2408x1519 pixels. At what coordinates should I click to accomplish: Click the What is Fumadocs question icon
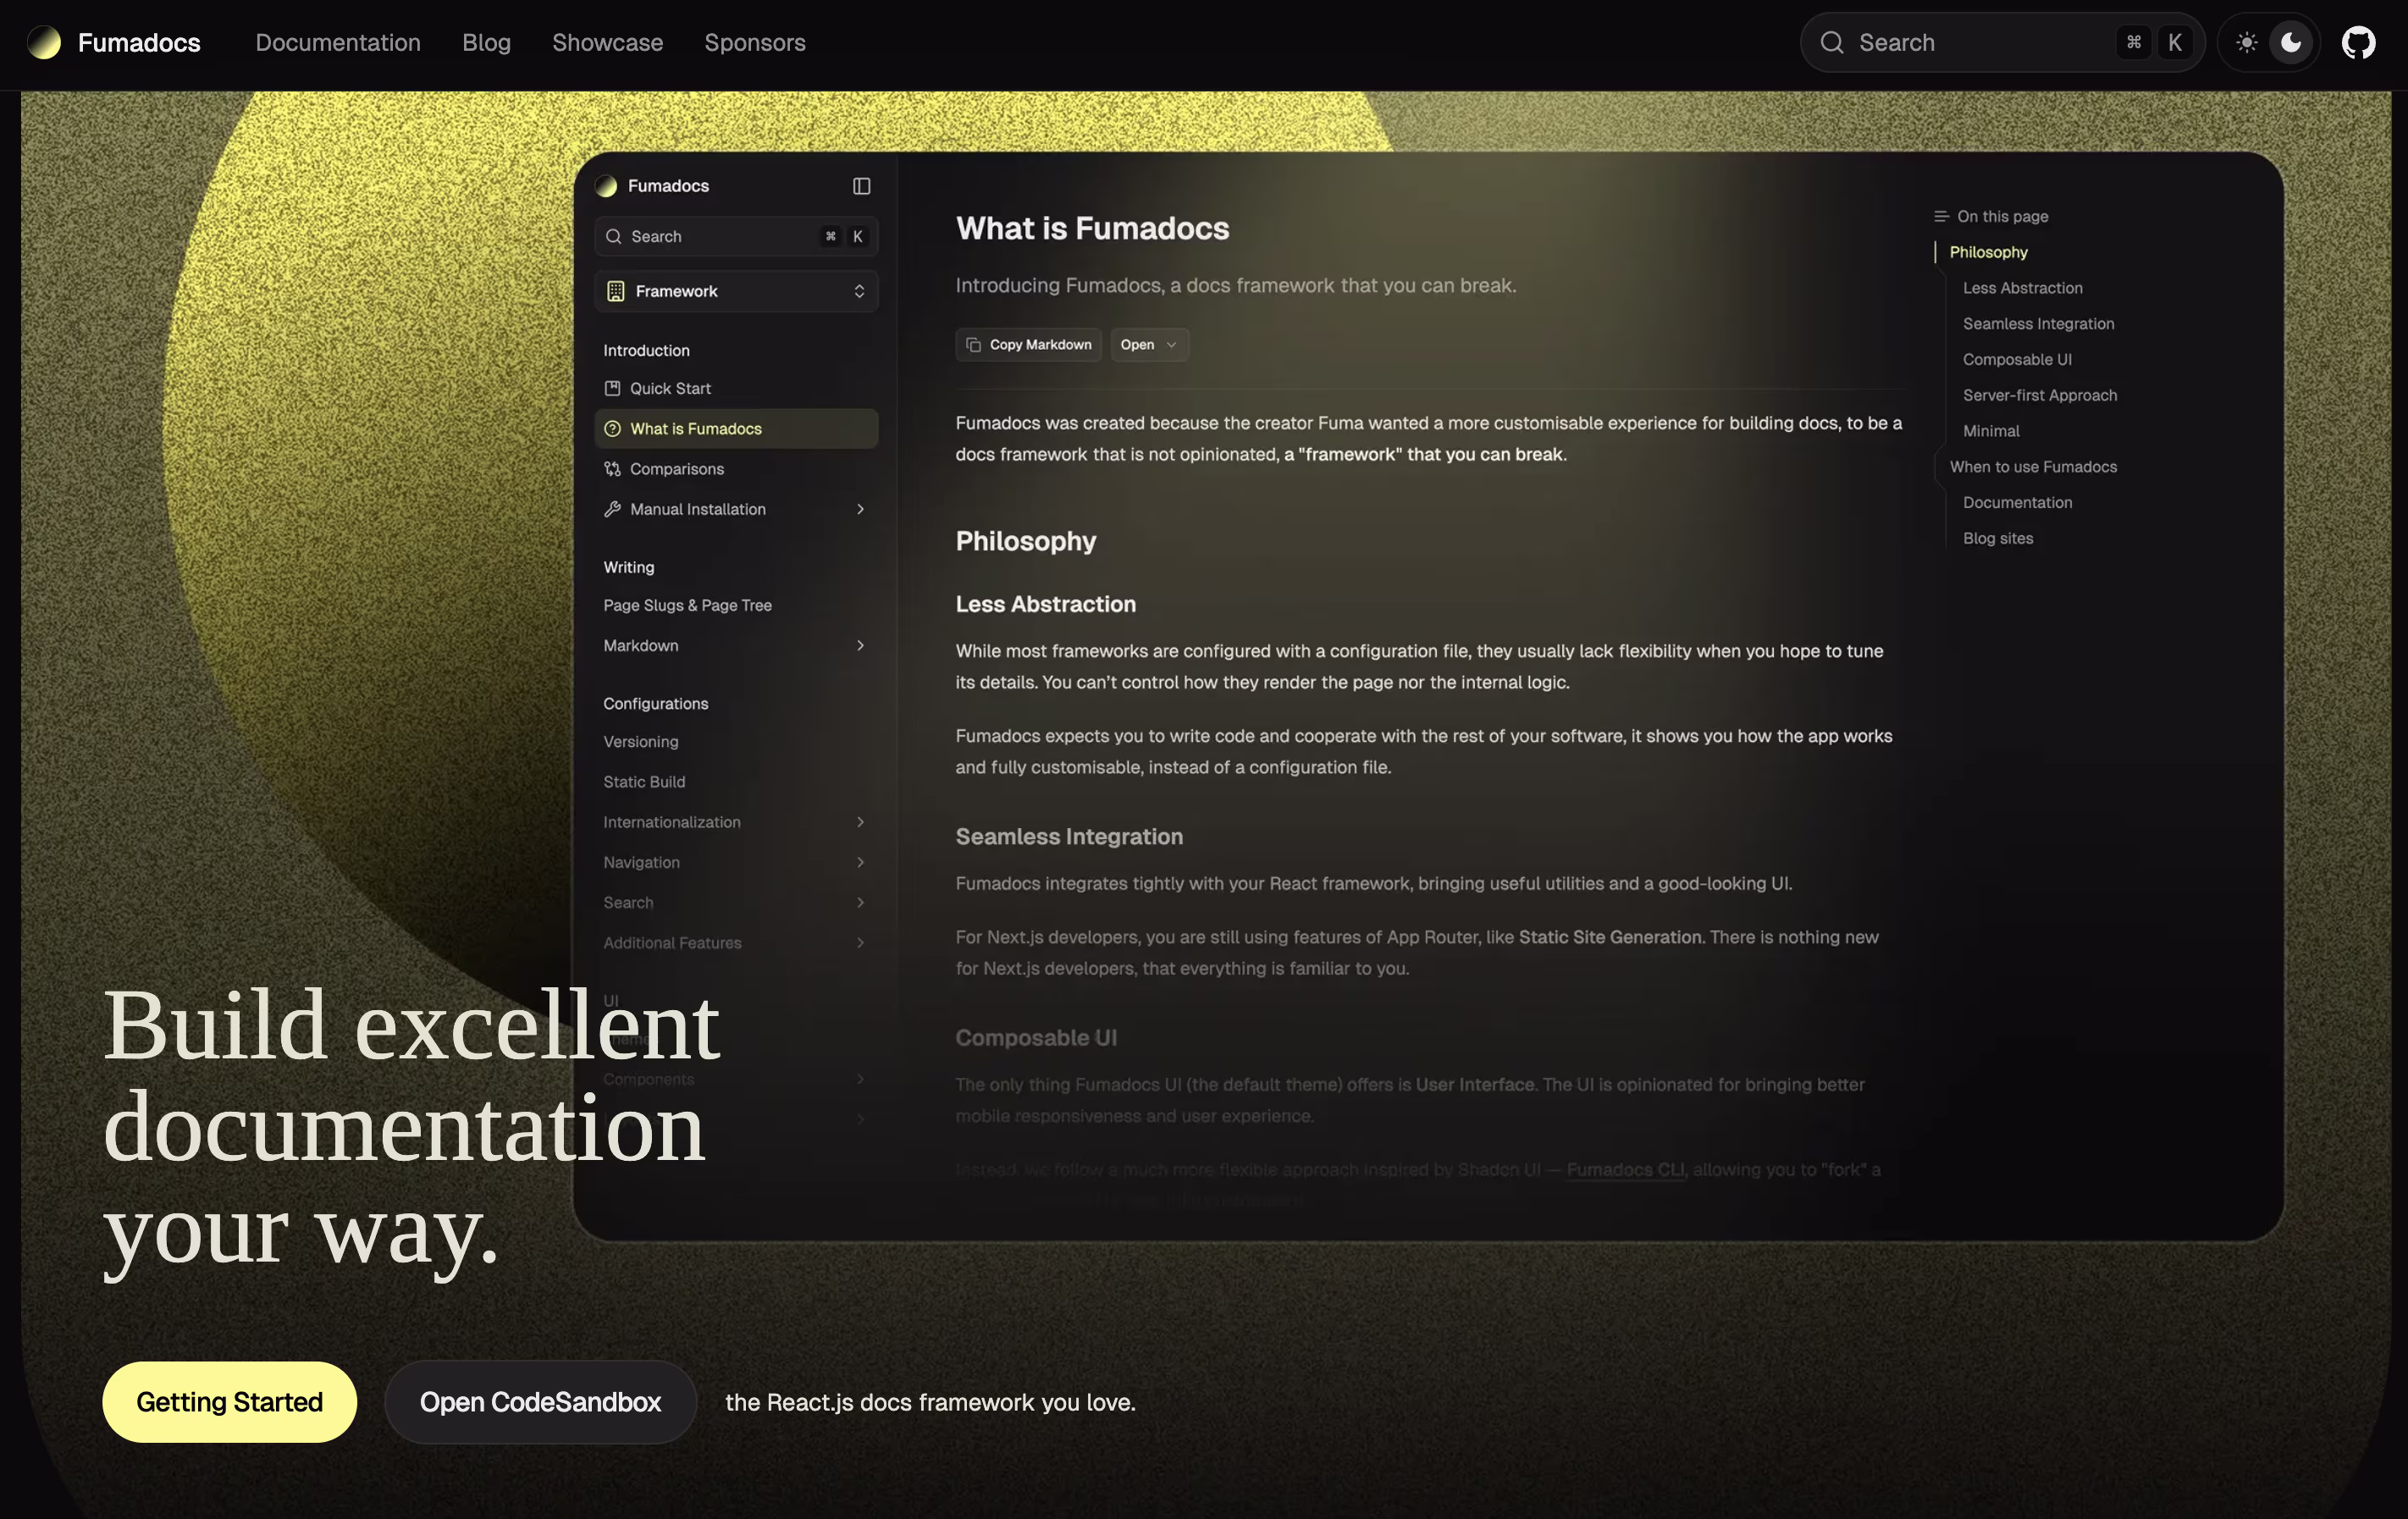[x=612, y=428]
